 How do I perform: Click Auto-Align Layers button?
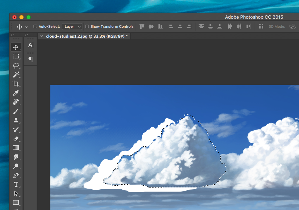pos(261,26)
